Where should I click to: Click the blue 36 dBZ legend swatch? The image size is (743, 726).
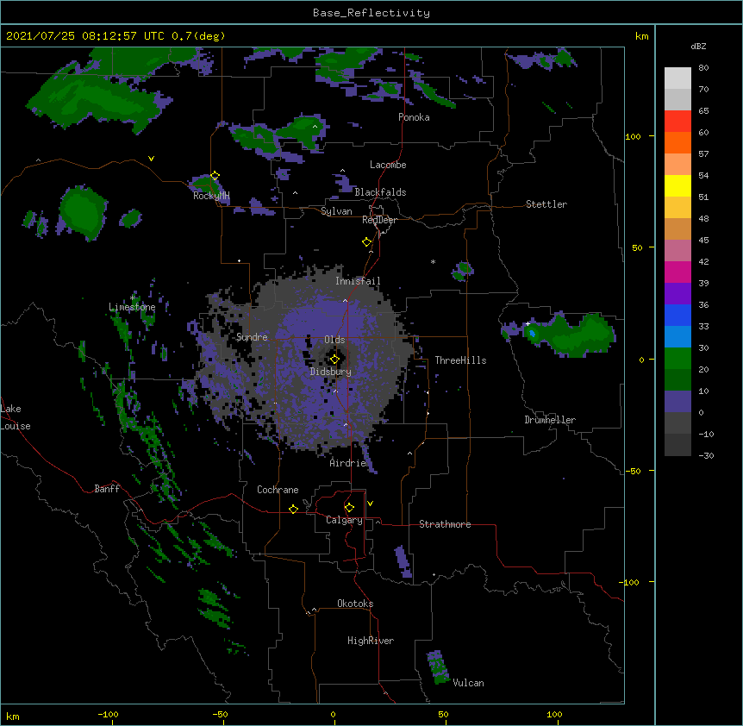677,315
